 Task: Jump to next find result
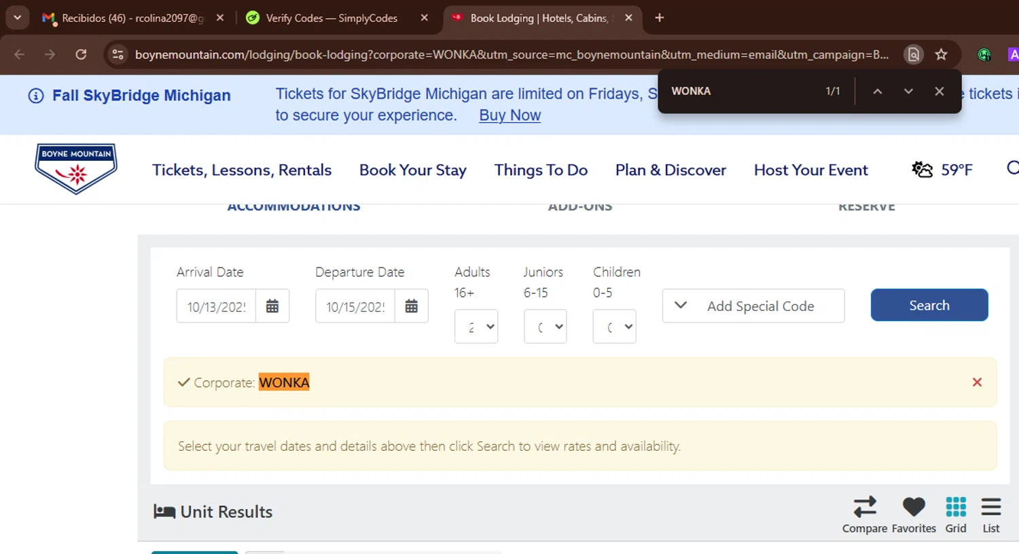coord(908,91)
